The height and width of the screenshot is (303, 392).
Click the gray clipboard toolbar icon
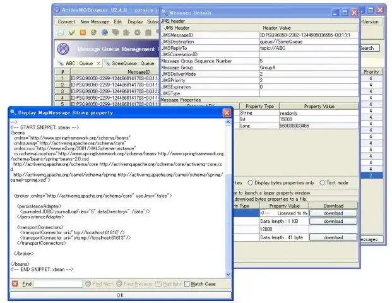click(x=148, y=32)
